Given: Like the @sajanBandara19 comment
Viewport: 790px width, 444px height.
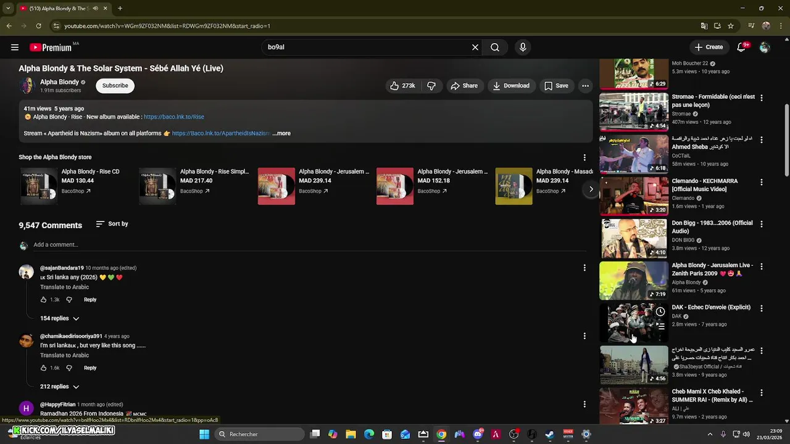Looking at the screenshot, I should (x=43, y=300).
